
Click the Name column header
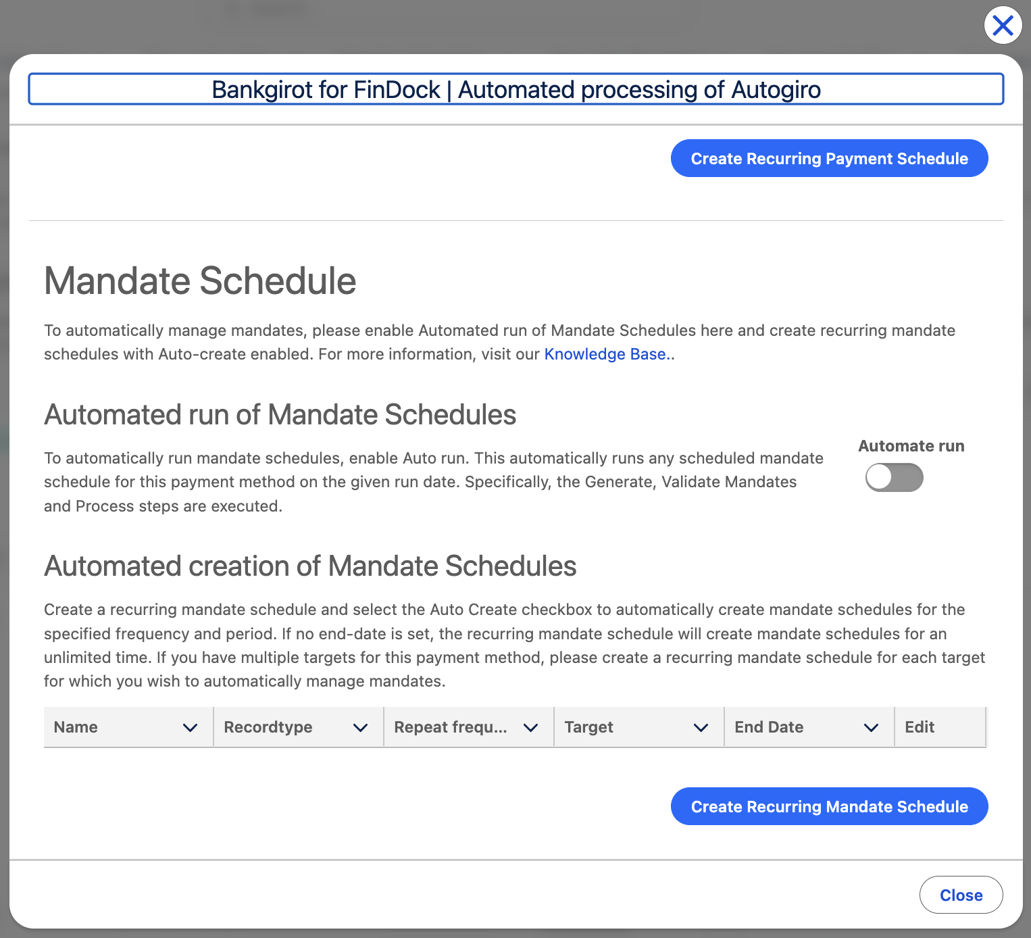[76, 727]
